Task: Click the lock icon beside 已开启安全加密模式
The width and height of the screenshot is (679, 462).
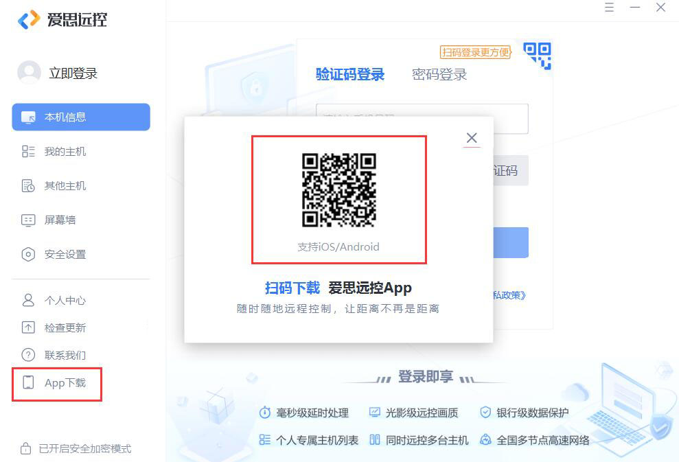Action: [25, 448]
